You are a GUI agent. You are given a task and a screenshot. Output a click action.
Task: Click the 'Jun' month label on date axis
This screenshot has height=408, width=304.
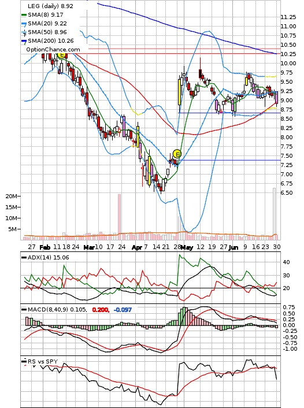pyautogui.click(x=233, y=247)
